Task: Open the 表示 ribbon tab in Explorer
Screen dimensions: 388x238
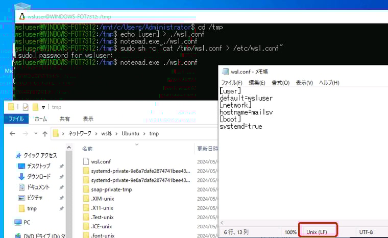Action: [x=88, y=119]
